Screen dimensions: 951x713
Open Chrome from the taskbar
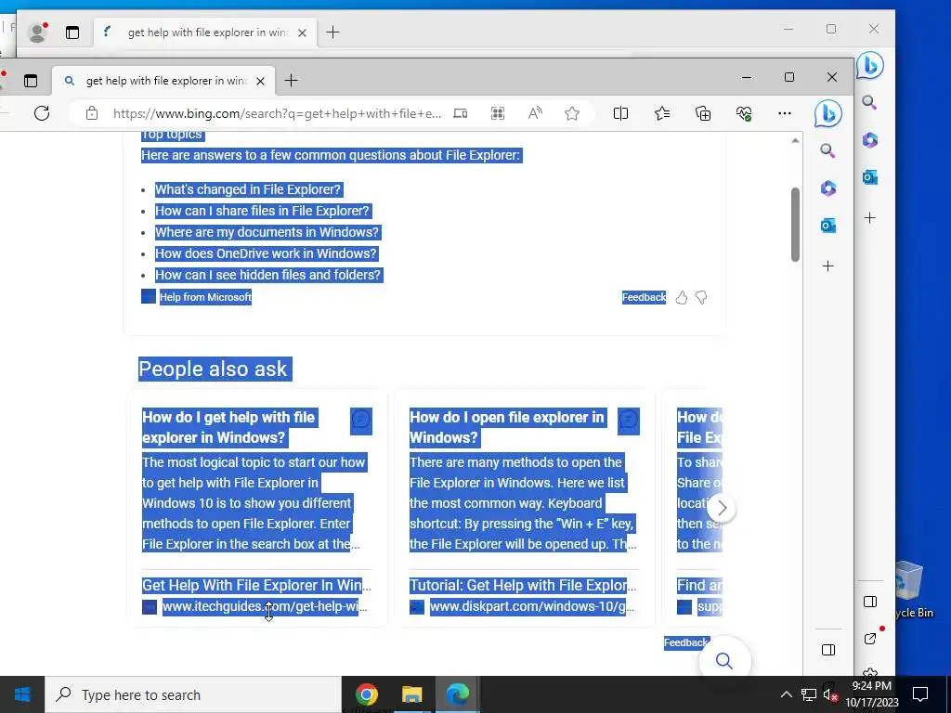tap(367, 694)
